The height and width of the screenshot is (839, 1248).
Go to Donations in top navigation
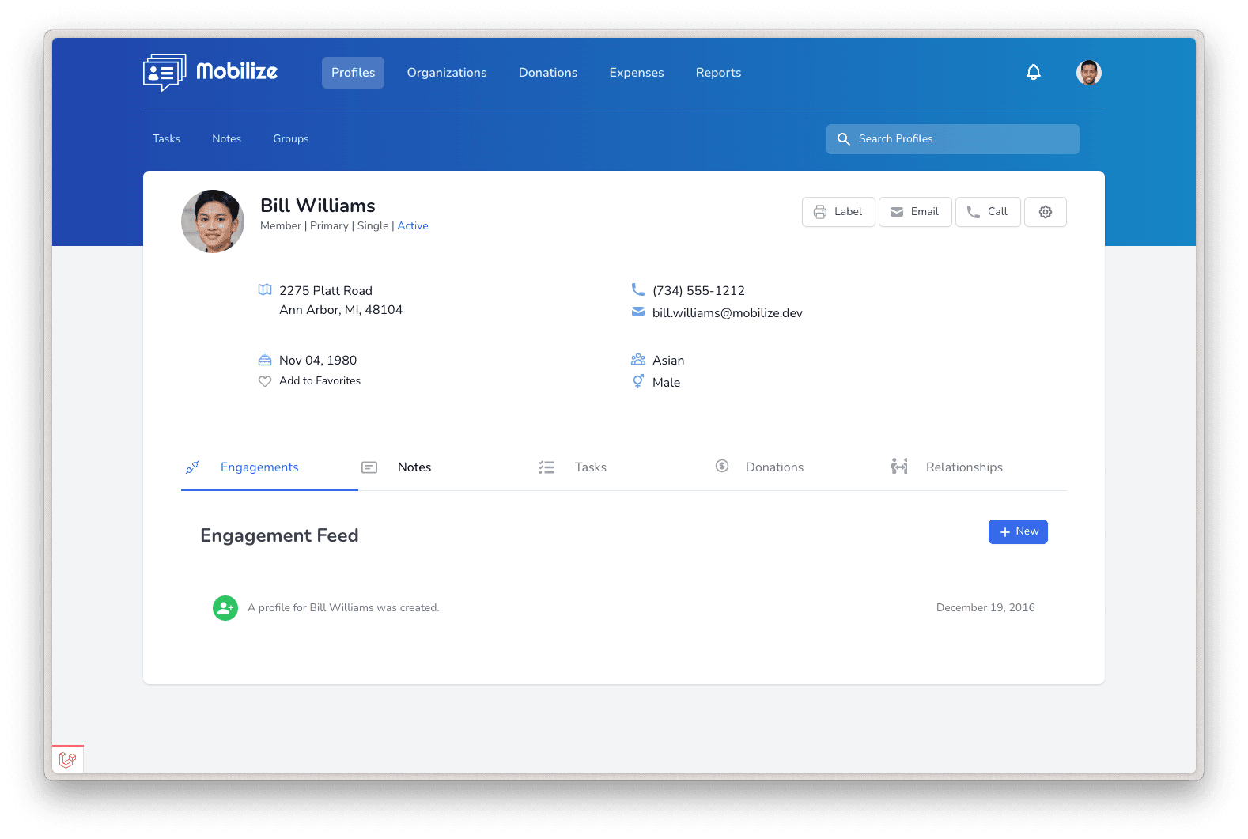[548, 73]
